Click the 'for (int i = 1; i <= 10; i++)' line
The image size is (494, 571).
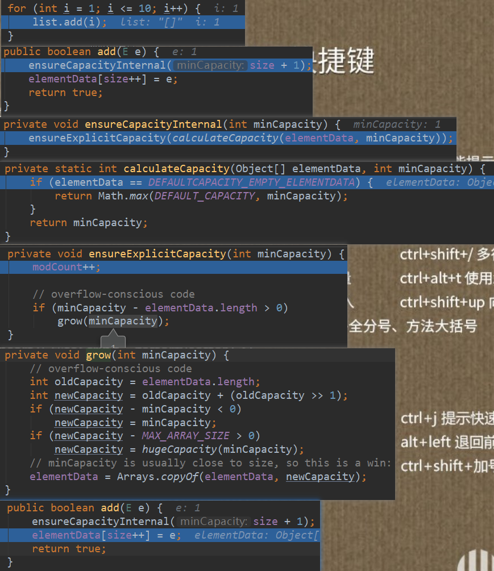(x=104, y=8)
